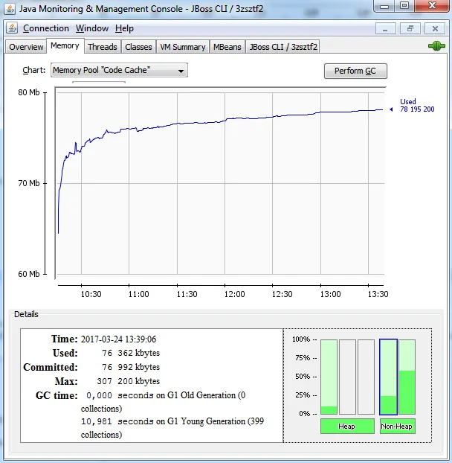
Task: Select the highlighted Code Cache memory bar
Action: (x=388, y=377)
